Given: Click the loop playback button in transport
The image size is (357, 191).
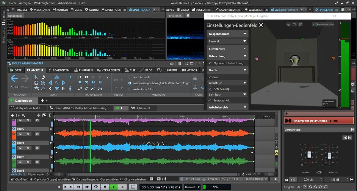Looking at the screenshot, I should 96,187.
